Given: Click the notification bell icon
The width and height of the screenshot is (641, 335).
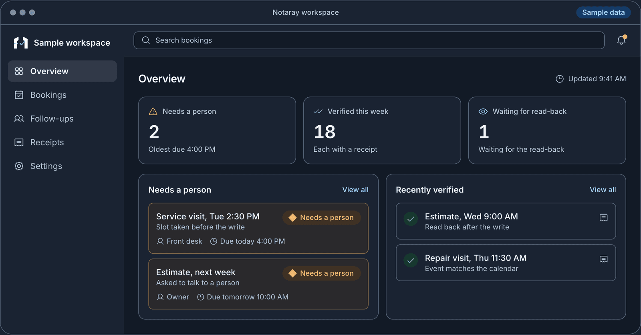Looking at the screenshot, I should pos(621,40).
